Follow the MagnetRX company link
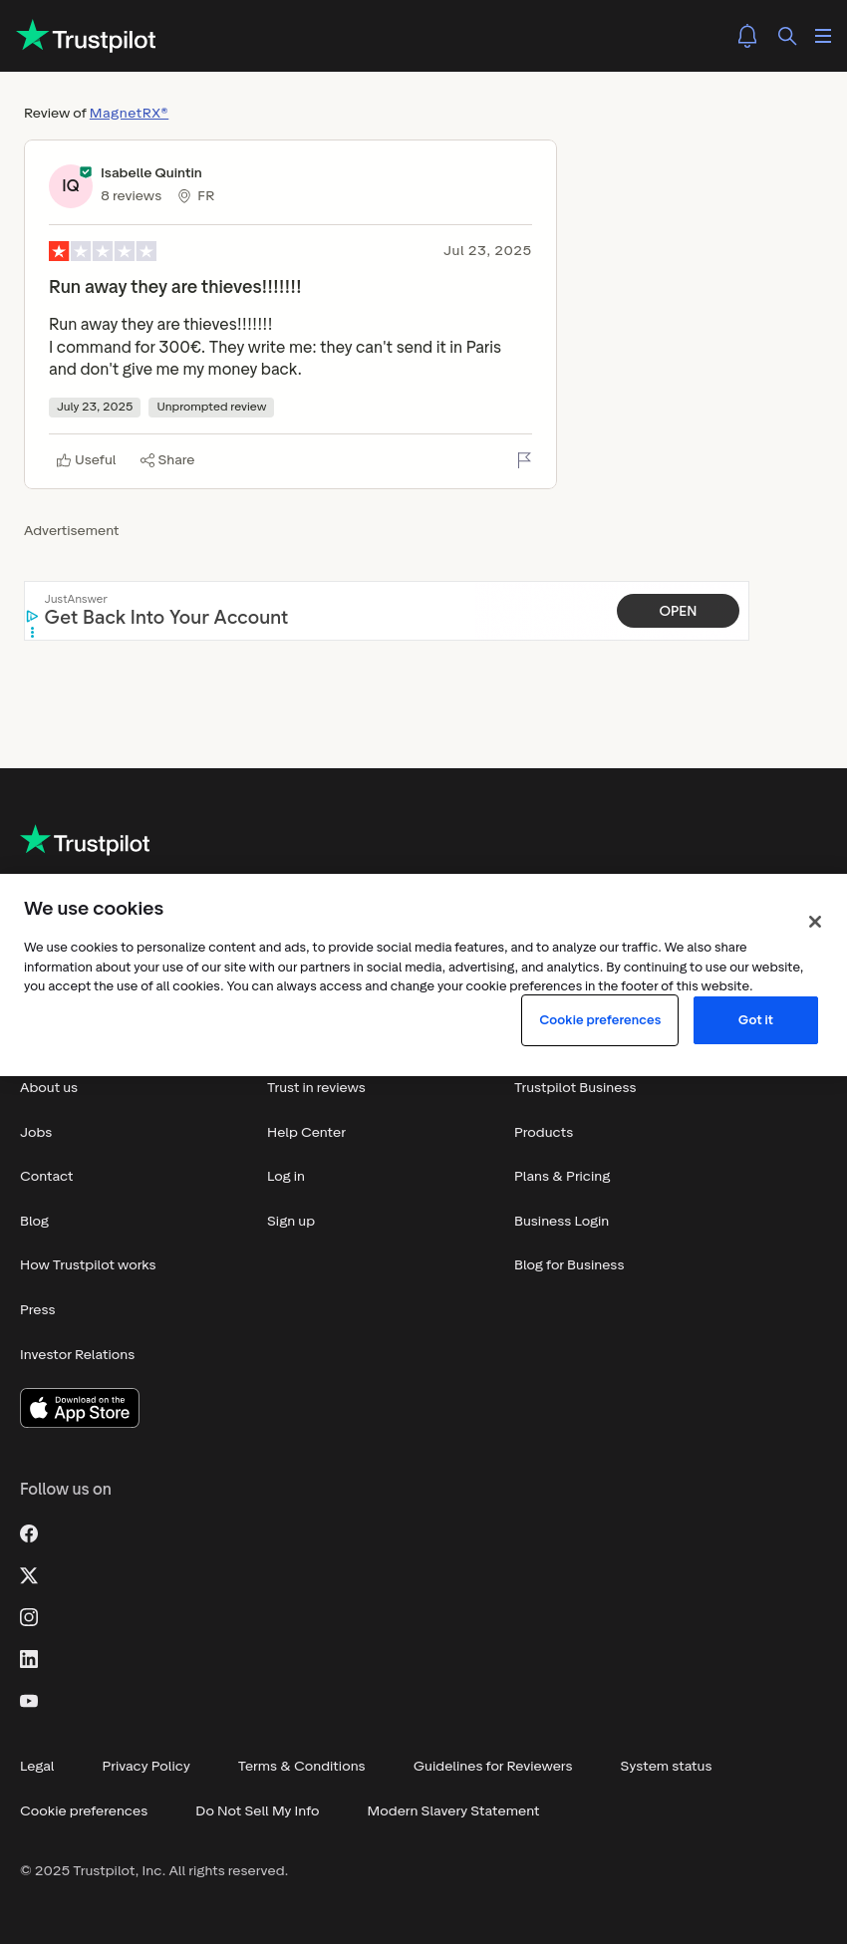This screenshot has height=1944, width=847. point(129,113)
